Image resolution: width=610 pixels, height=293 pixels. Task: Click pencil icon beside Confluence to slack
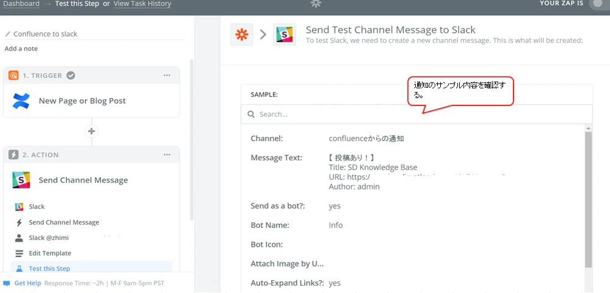7,34
